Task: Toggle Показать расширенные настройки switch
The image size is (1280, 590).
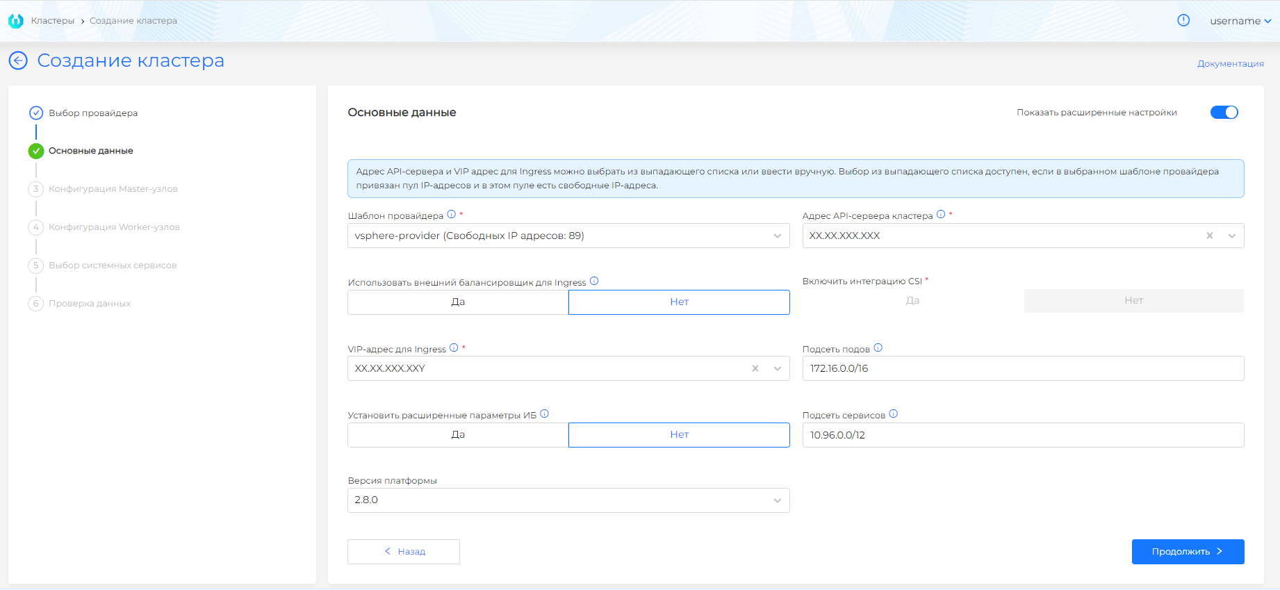Action: tap(1224, 113)
